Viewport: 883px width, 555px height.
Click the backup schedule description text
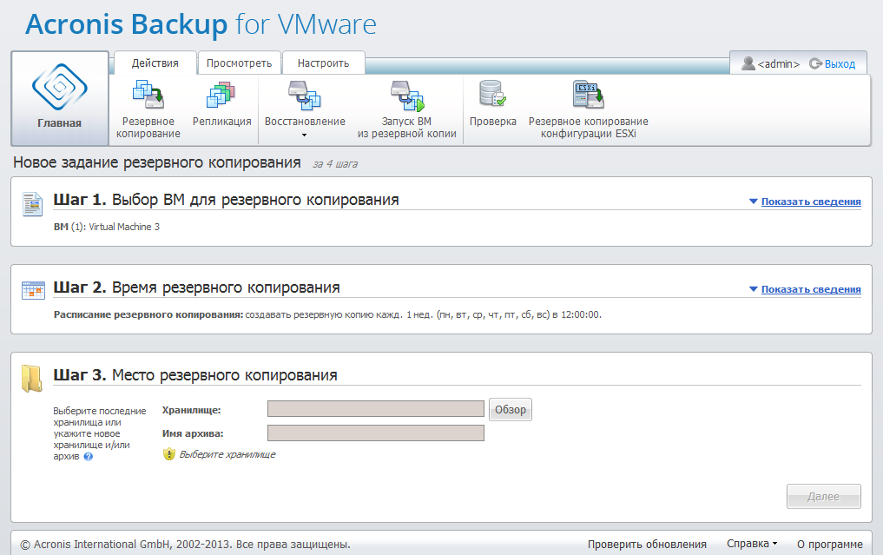tap(424, 314)
